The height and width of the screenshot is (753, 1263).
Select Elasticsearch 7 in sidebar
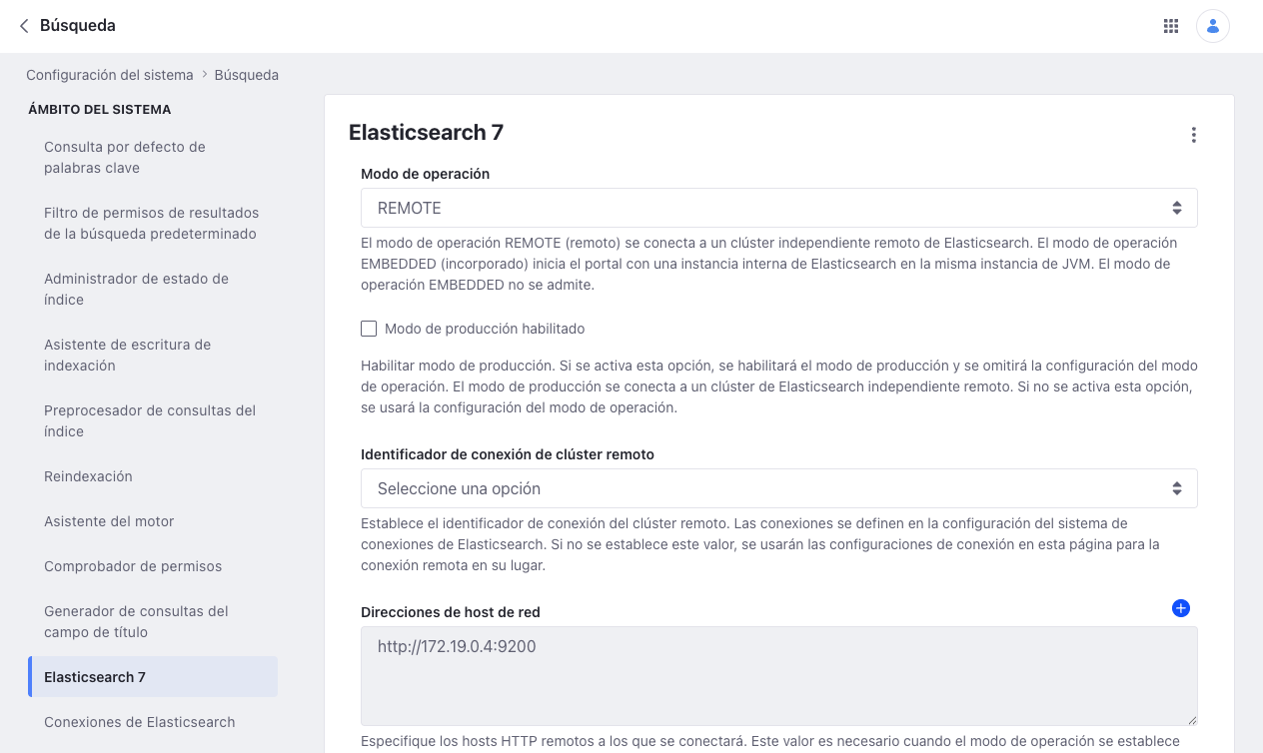pos(153,676)
